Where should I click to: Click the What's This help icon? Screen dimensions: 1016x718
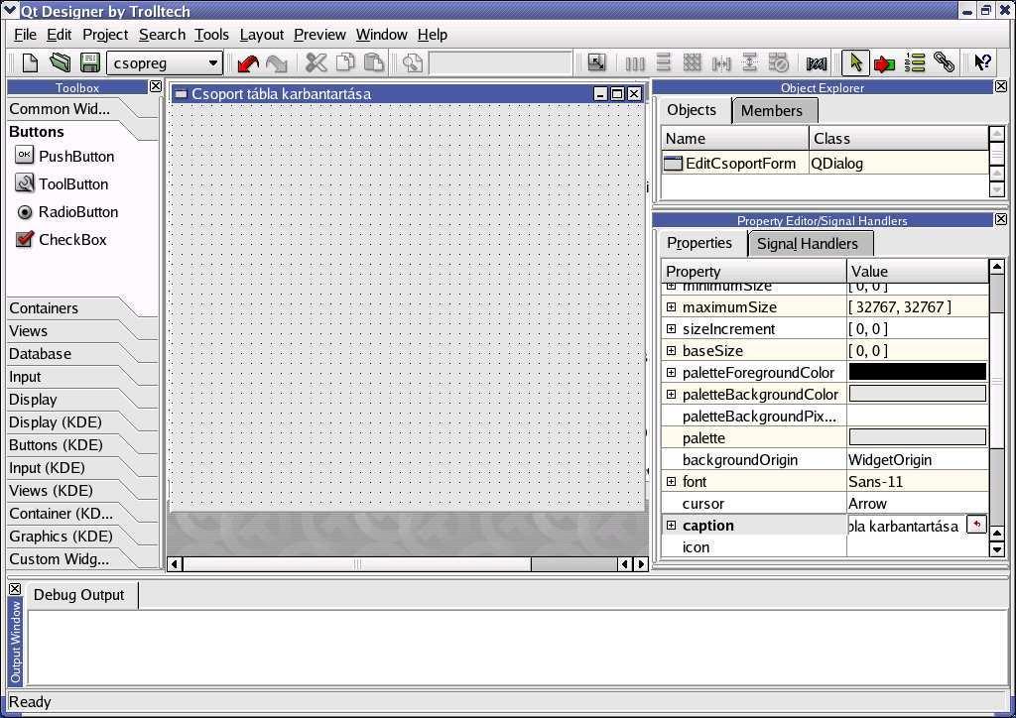tap(983, 62)
